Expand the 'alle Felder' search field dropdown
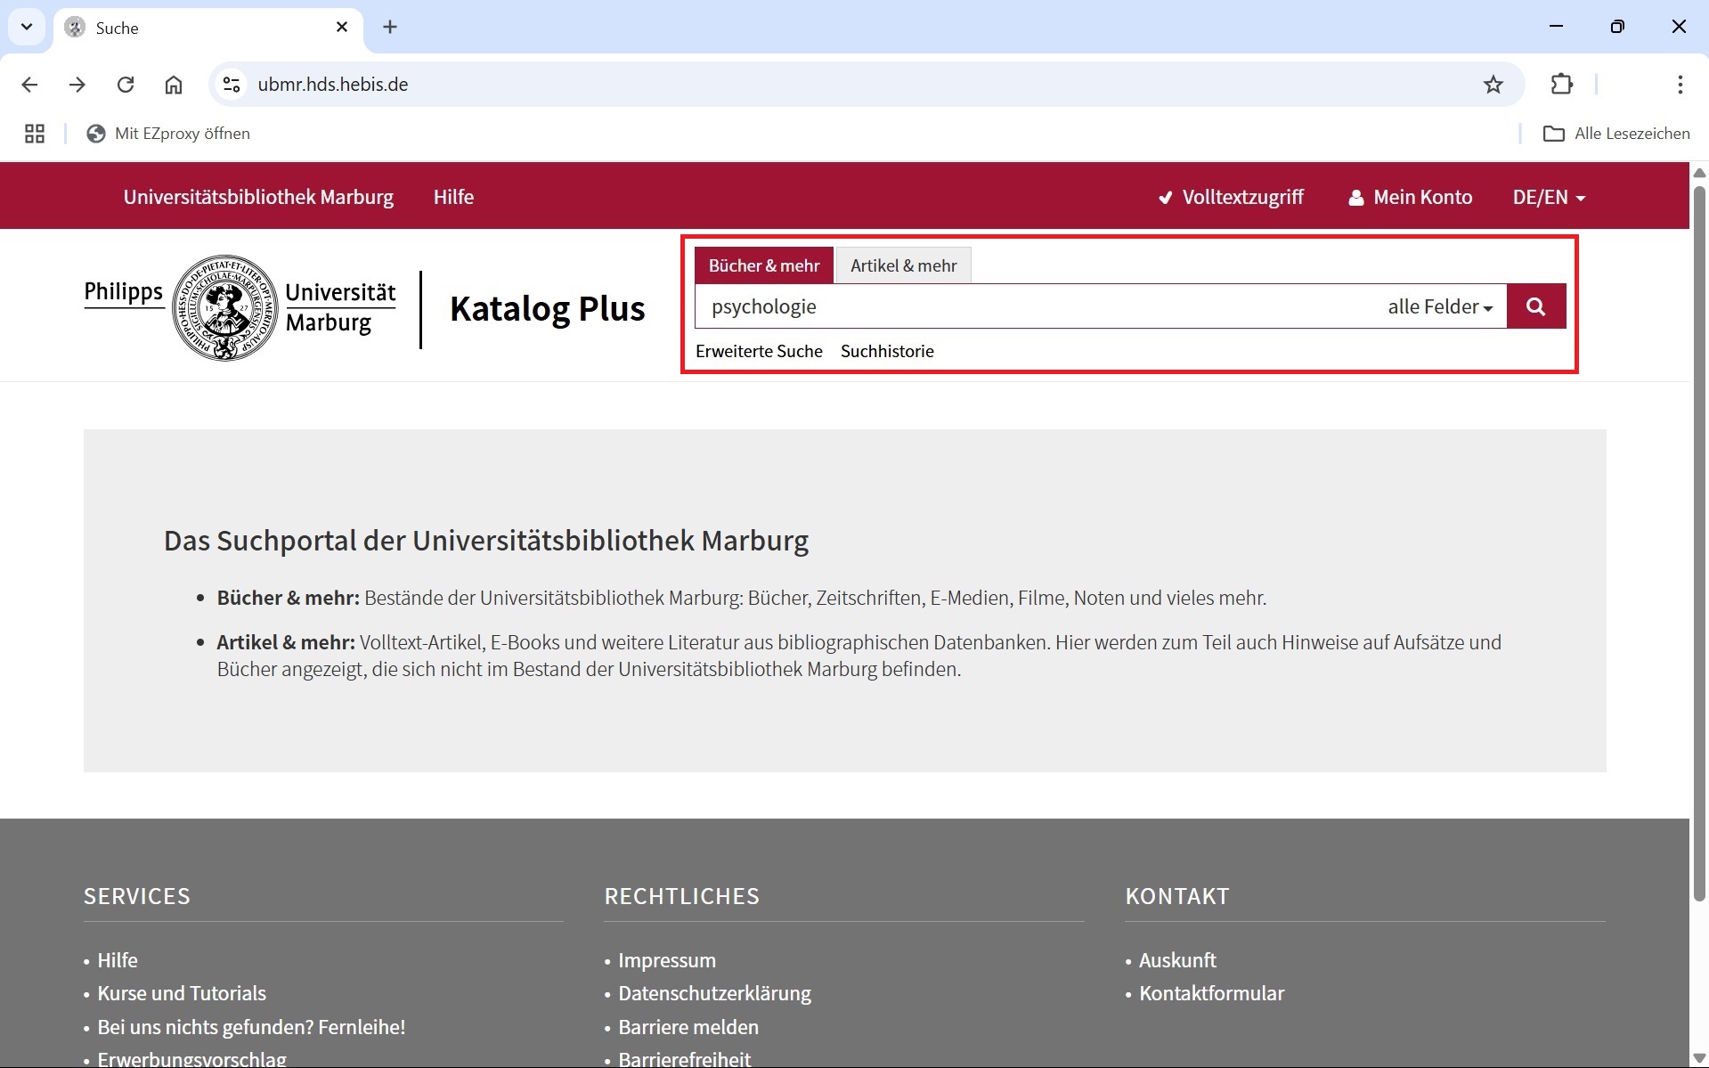Viewport: 1709px width, 1068px height. pos(1439,306)
